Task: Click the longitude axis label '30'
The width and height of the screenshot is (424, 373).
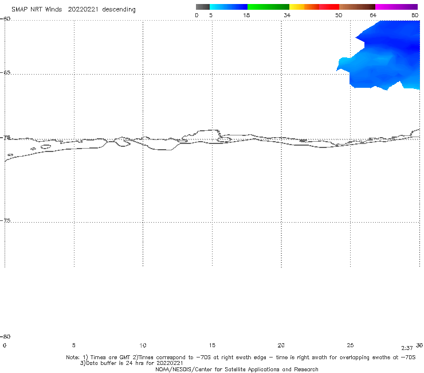Action: (419, 345)
